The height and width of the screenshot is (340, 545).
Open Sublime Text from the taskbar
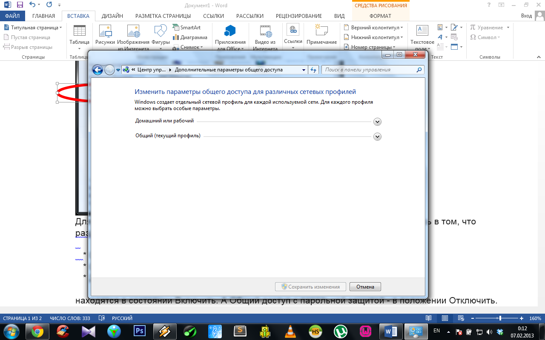tap(240, 331)
